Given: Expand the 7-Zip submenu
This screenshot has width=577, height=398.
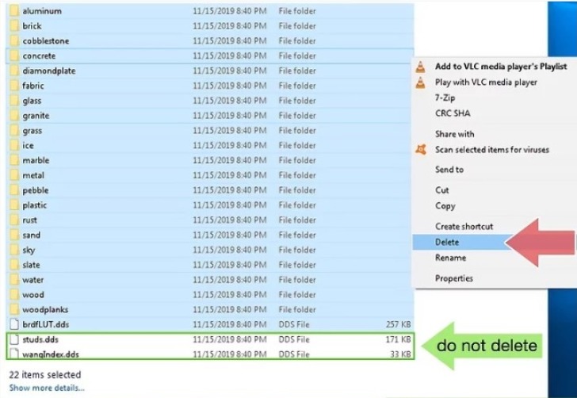Looking at the screenshot, I should pos(445,98).
